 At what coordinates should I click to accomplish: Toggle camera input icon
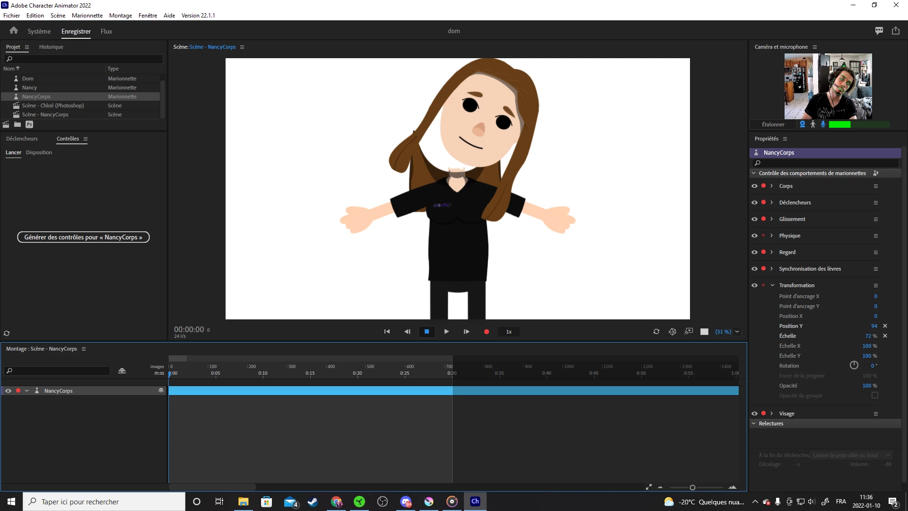[803, 124]
